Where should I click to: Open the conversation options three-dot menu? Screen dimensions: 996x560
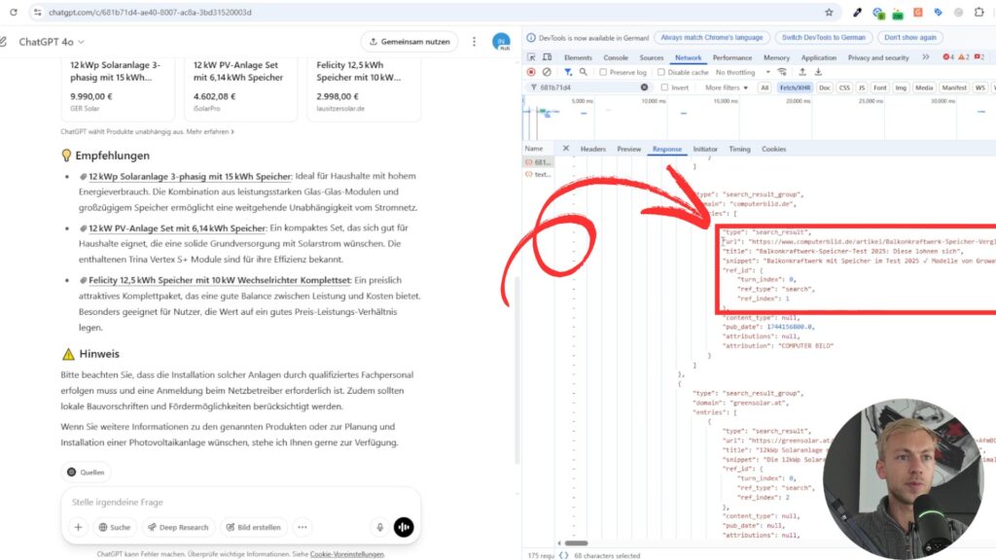[474, 42]
